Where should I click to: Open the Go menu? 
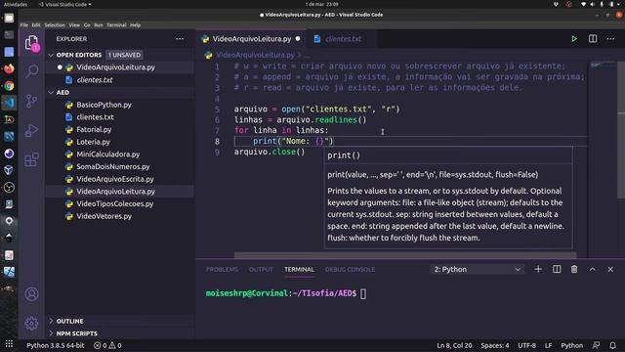pos(87,24)
